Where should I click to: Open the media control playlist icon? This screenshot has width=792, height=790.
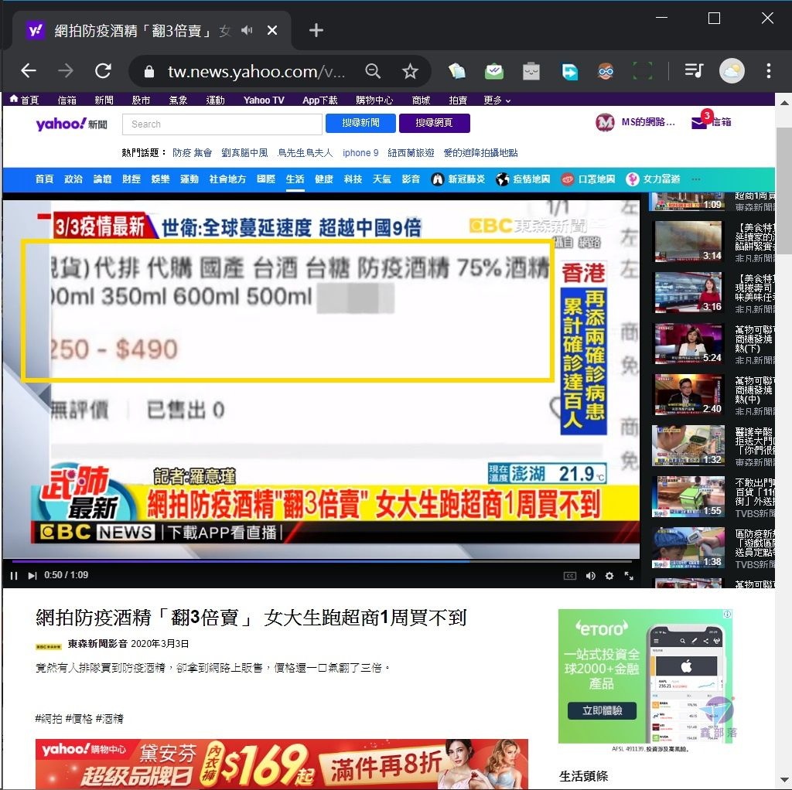pyautogui.click(x=694, y=70)
